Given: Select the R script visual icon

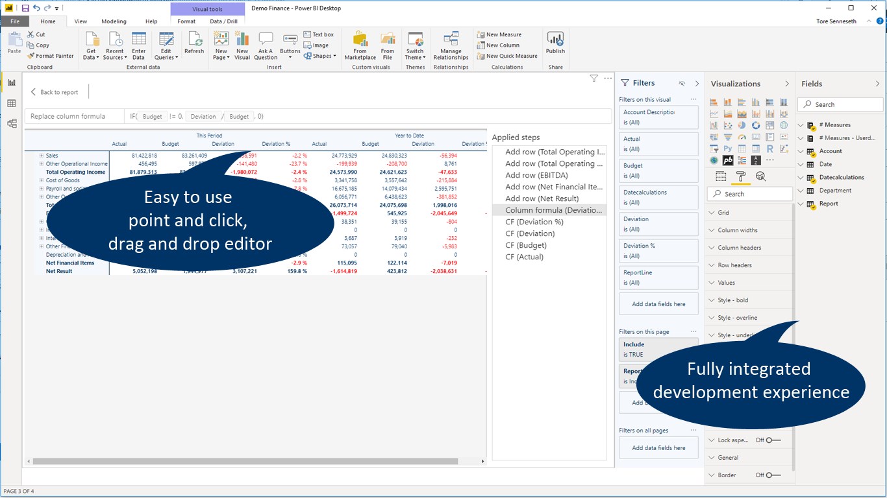Looking at the screenshot, I should coord(769,148).
